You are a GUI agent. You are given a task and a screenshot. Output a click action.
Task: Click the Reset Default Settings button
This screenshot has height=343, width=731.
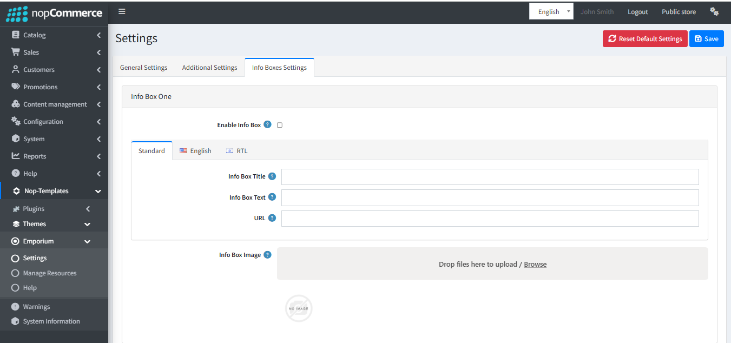click(x=645, y=38)
